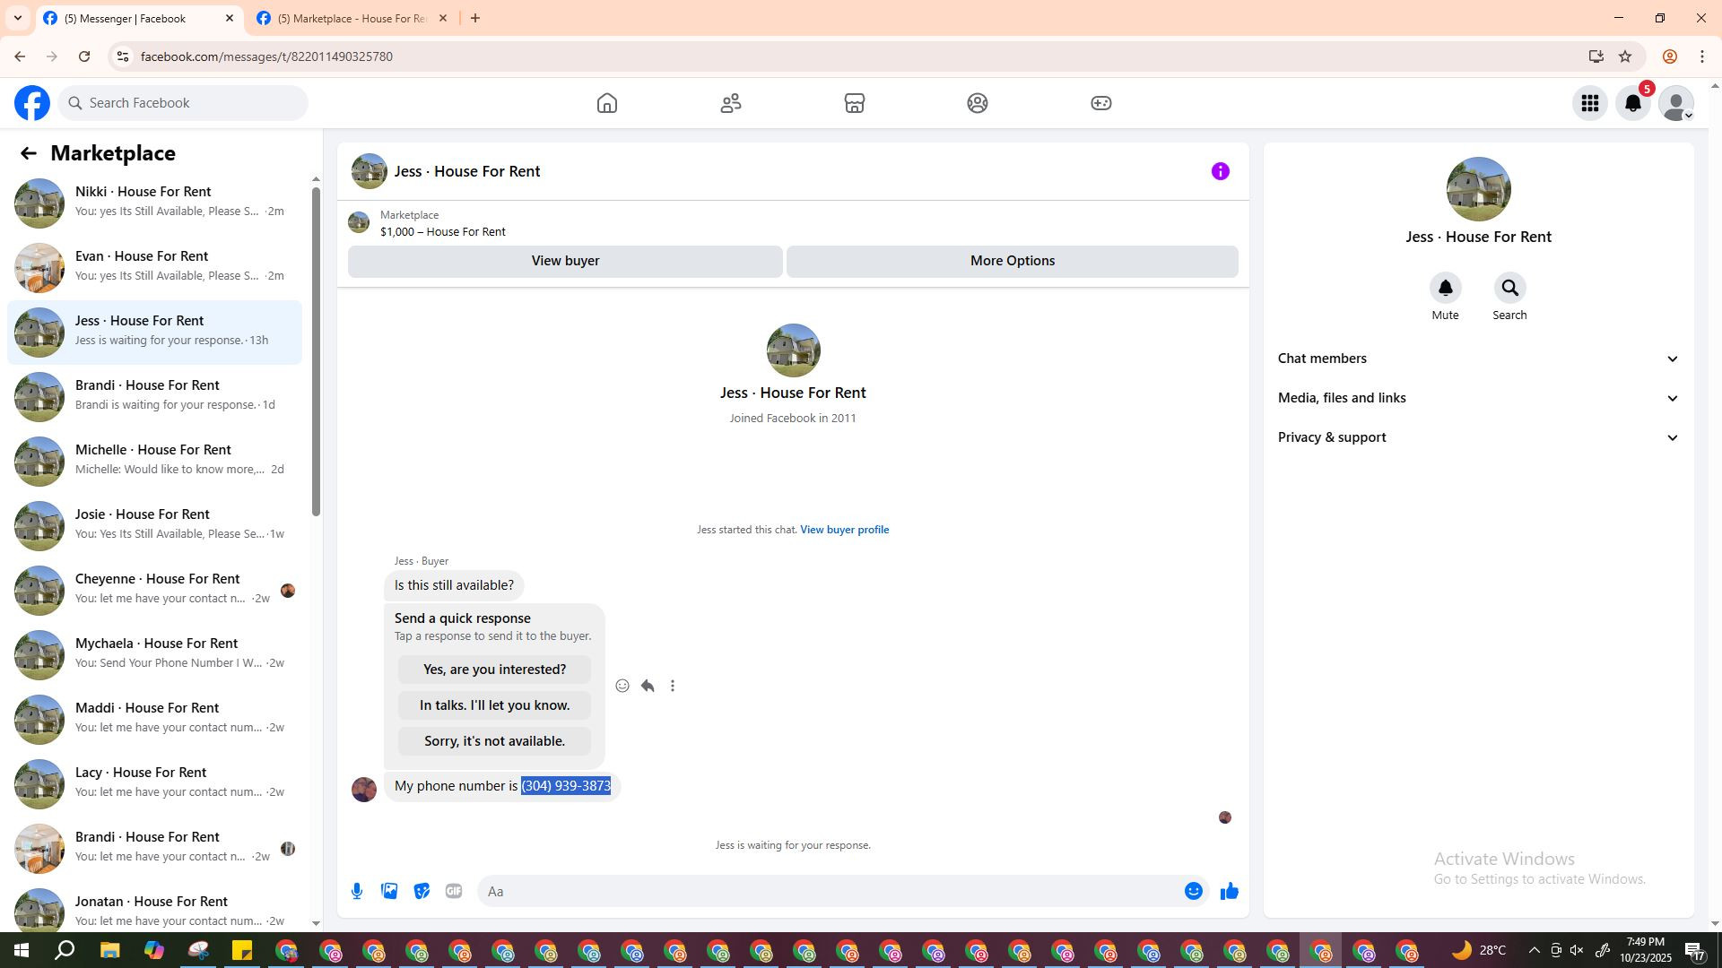Screen dimensions: 1722x968
Task: Expand the Chat members section
Action: 1477,359
